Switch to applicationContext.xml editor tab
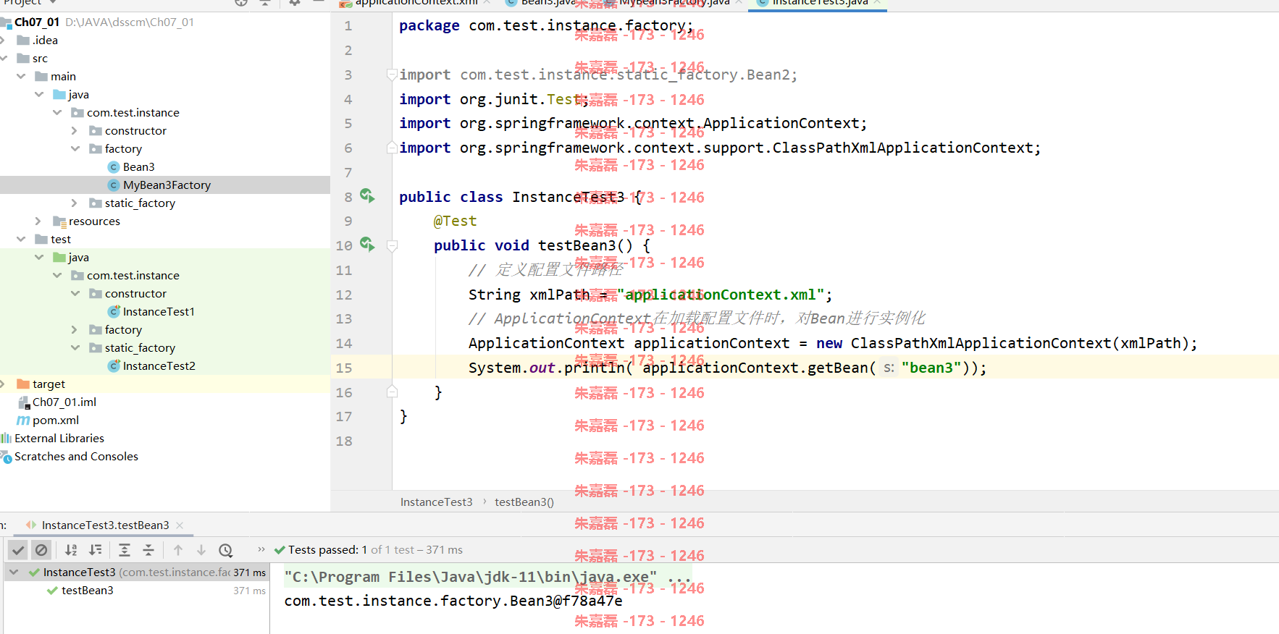Viewport: 1279px width, 634px height. (416, 3)
